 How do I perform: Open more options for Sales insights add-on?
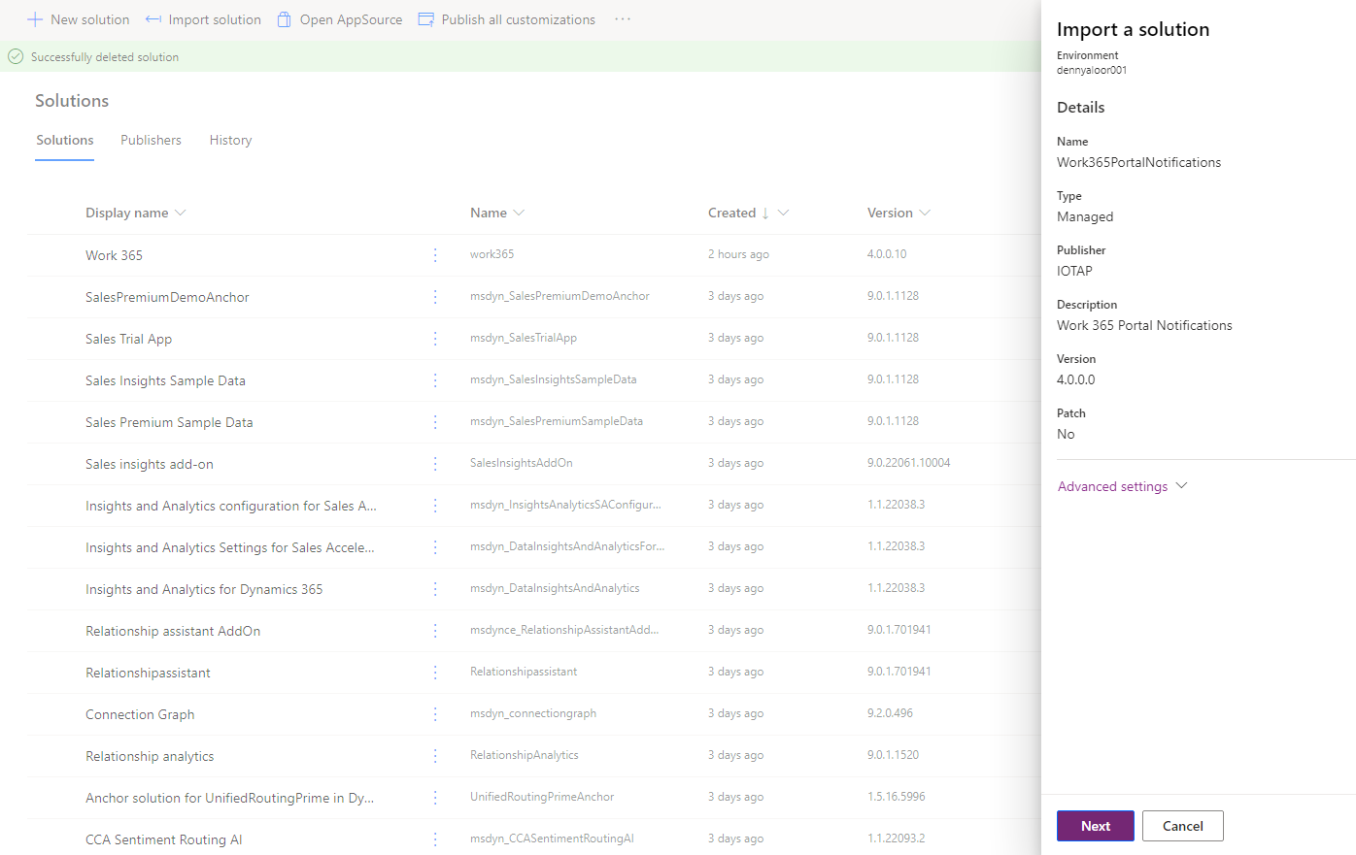click(435, 464)
